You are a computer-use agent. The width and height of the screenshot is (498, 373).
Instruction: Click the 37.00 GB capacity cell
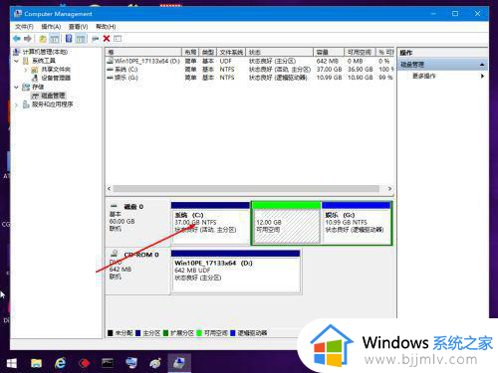(329, 70)
